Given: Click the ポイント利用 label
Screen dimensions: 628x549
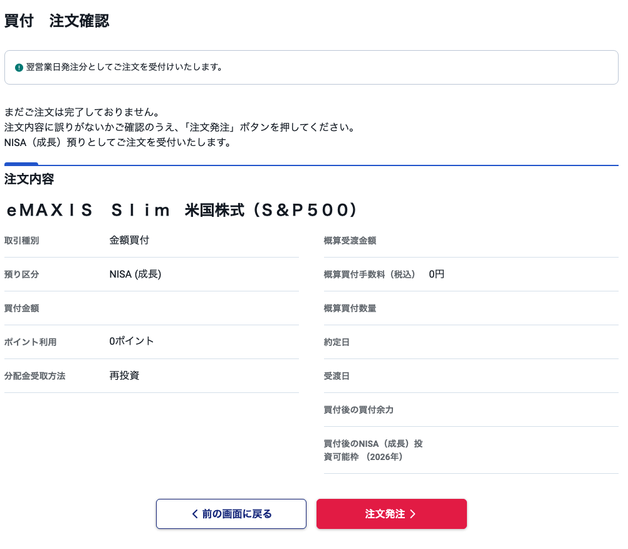Looking at the screenshot, I should 31,342.
